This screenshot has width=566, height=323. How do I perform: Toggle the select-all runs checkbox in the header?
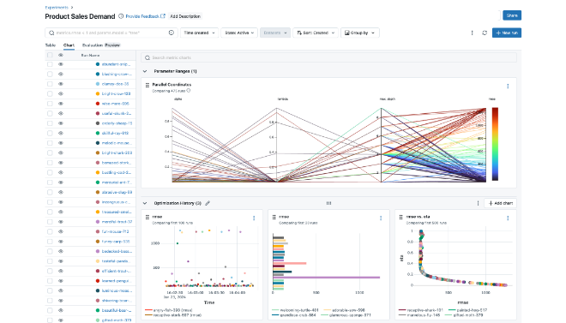point(50,55)
